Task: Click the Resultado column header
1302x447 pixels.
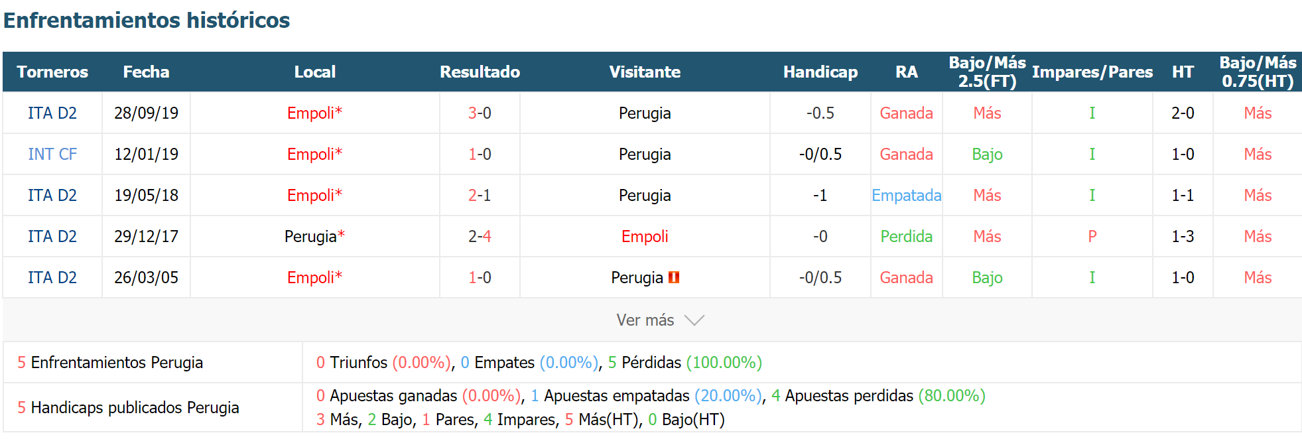Action: (480, 72)
